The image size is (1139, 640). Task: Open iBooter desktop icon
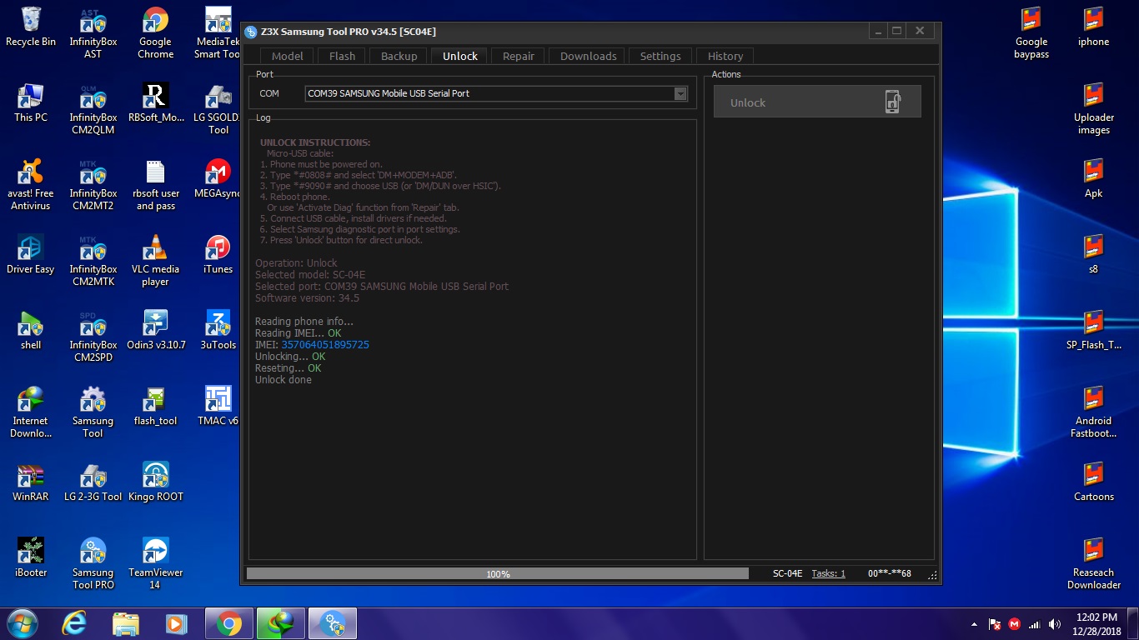tap(31, 558)
